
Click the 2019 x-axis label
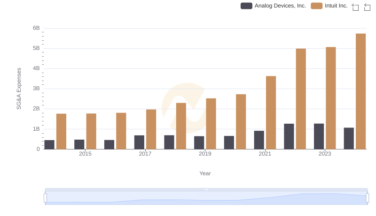point(205,154)
